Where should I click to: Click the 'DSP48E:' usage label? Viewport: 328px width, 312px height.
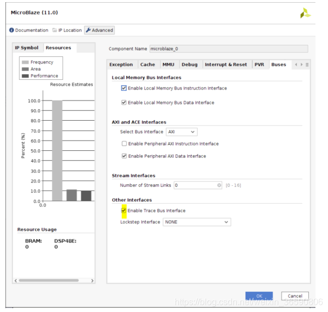pyautogui.click(x=65, y=241)
